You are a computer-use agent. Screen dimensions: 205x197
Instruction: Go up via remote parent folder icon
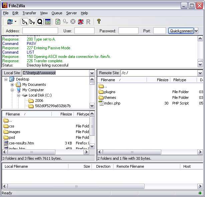pos(101,86)
